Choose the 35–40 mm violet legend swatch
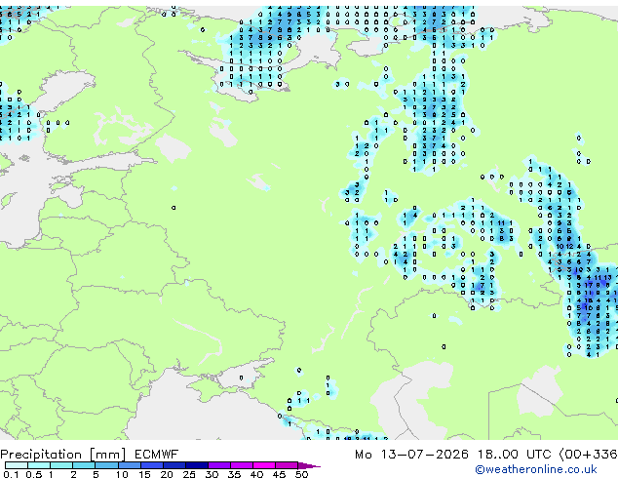Image resolution: width=618 pixels, height=478 pixels. (241, 465)
